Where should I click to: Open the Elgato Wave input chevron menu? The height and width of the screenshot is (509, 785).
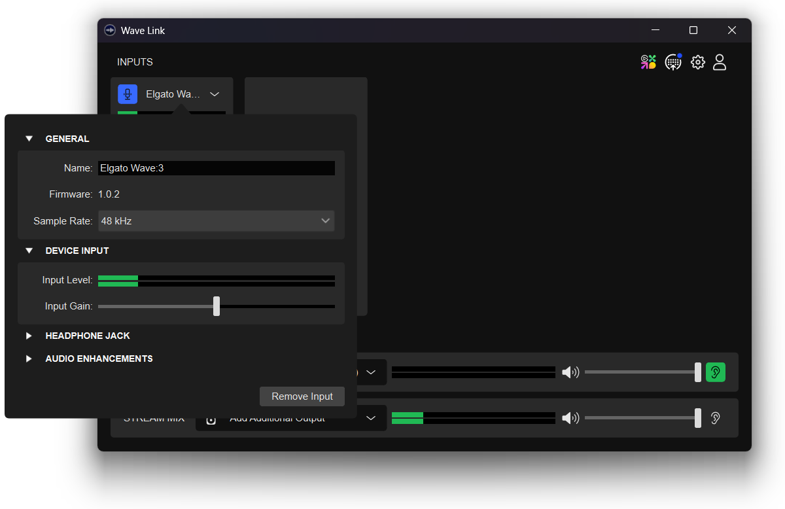click(x=215, y=94)
